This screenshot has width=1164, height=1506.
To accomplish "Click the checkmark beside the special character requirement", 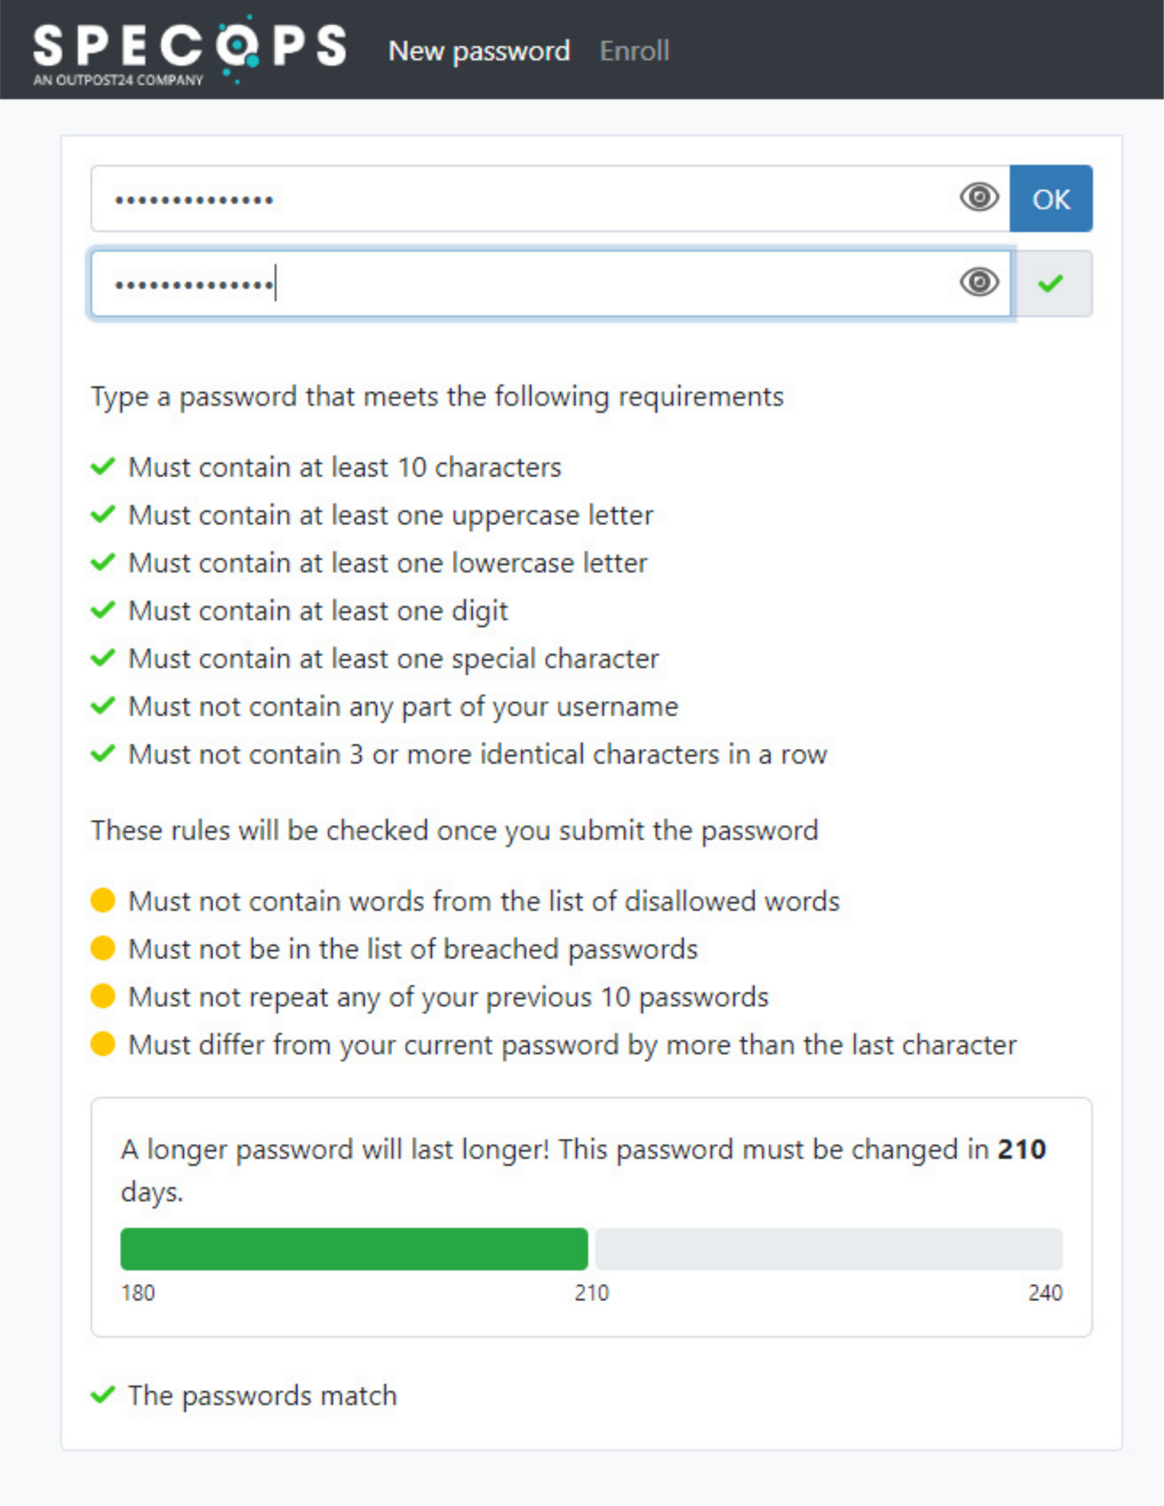I will (x=104, y=657).
